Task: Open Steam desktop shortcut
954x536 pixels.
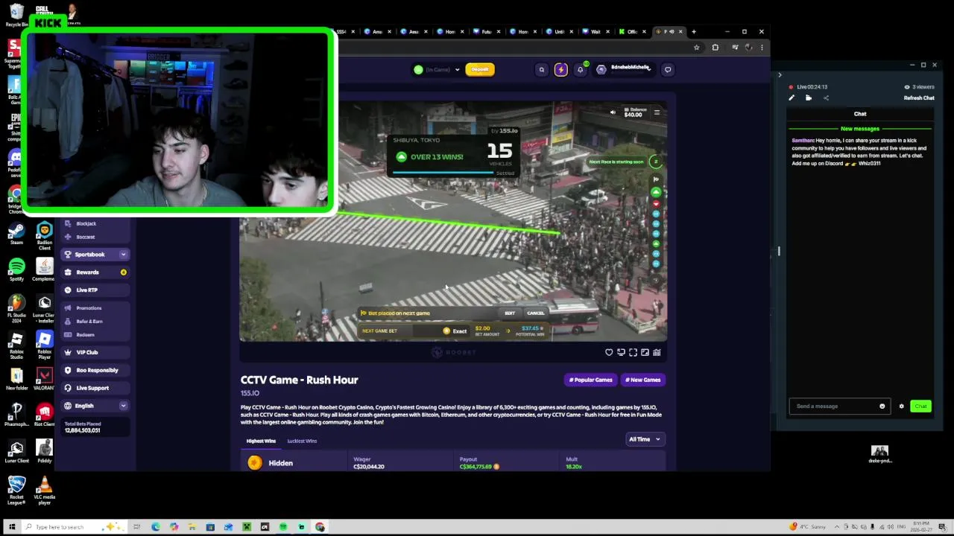Action: pyautogui.click(x=16, y=234)
